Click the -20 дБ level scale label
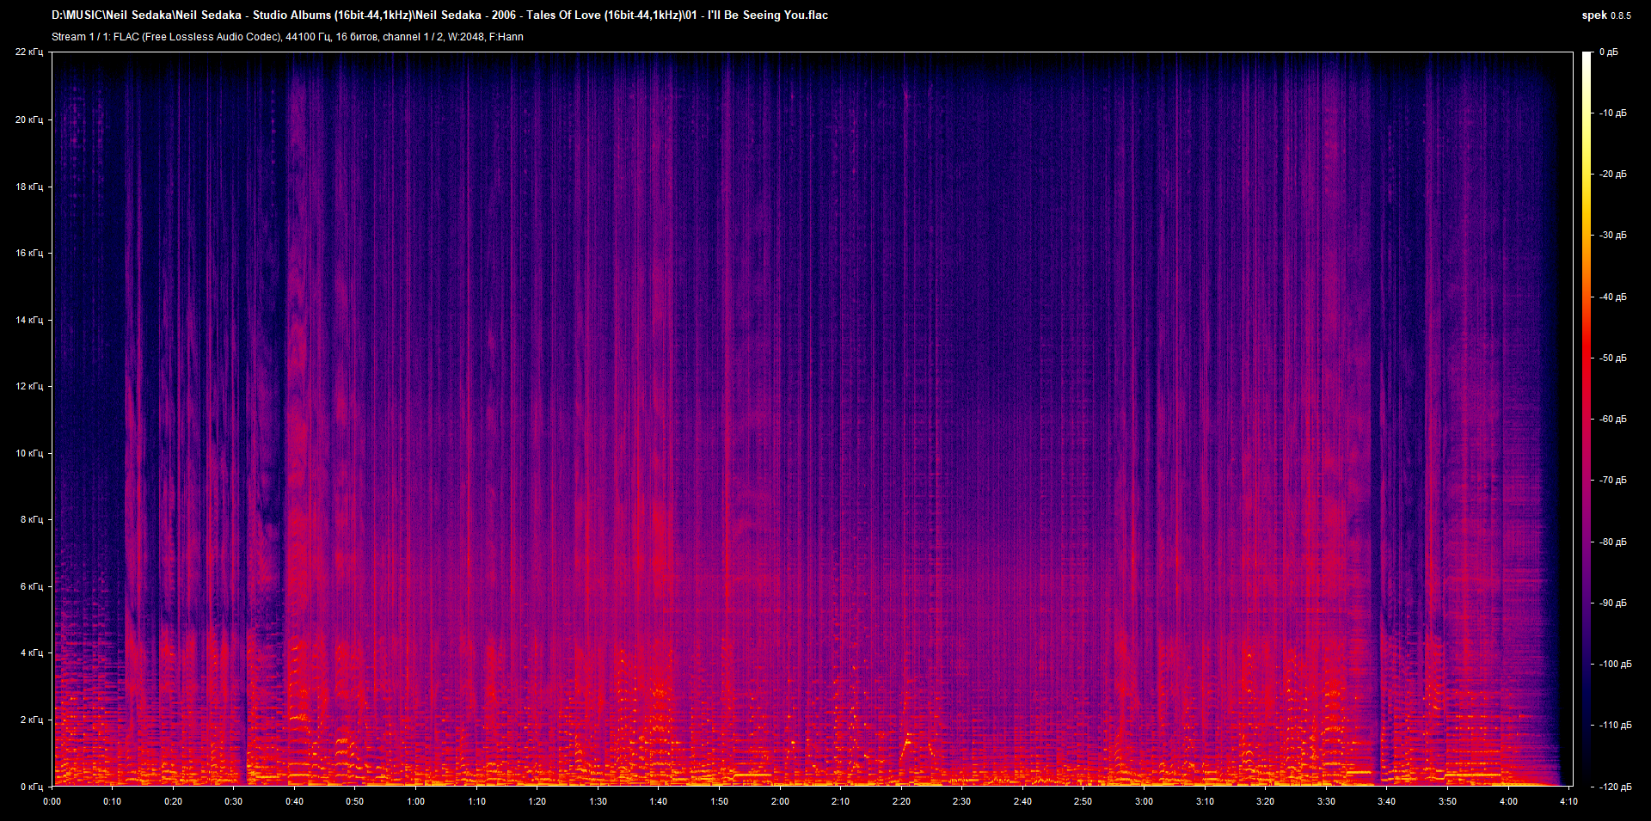 [1613, 174]
